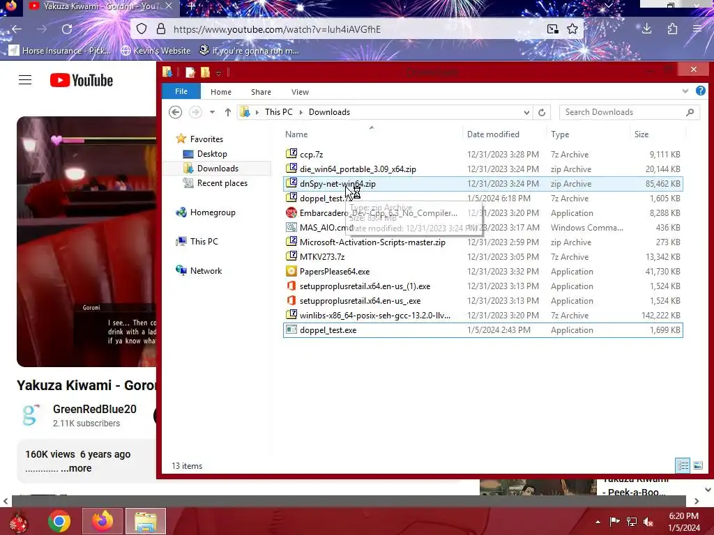Click the YouTube logo
Image resolution: width=714 pixels, height=535 pixels.
pyautogui.click(x=82, y=80)
